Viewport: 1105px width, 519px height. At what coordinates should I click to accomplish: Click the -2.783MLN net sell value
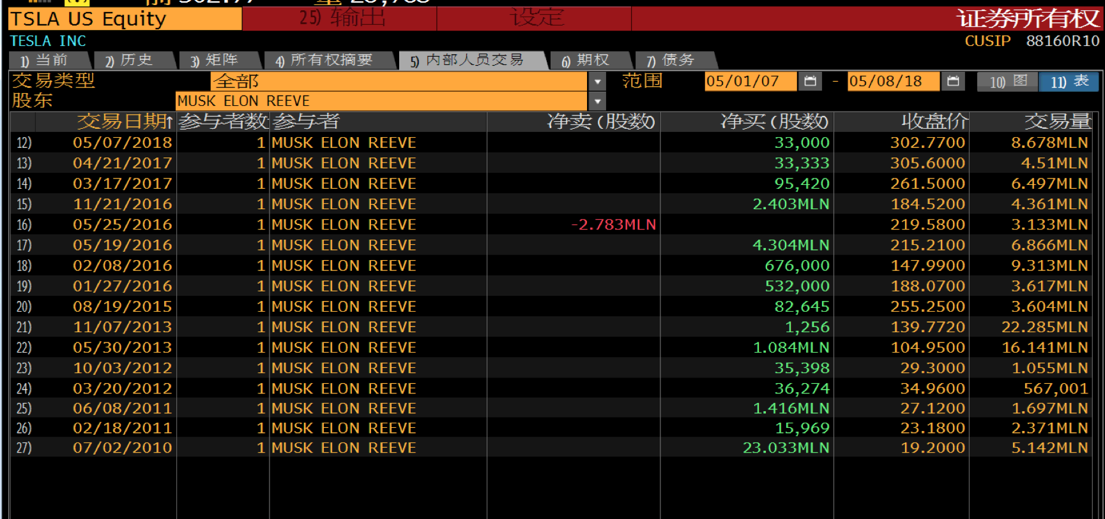[x=613, y=224]
